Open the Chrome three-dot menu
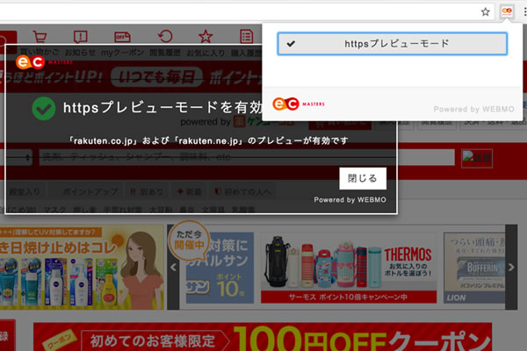527x351 pixels. click(x=522, y=11)
